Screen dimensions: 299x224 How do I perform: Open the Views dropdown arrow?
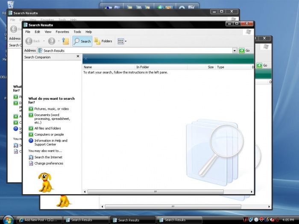(x=126, y=41)
